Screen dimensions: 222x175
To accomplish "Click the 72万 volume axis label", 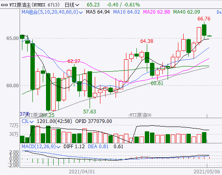I will (x=14, y=125).
